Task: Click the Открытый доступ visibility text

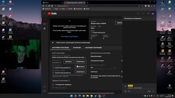Action: [x=99, y=33]
